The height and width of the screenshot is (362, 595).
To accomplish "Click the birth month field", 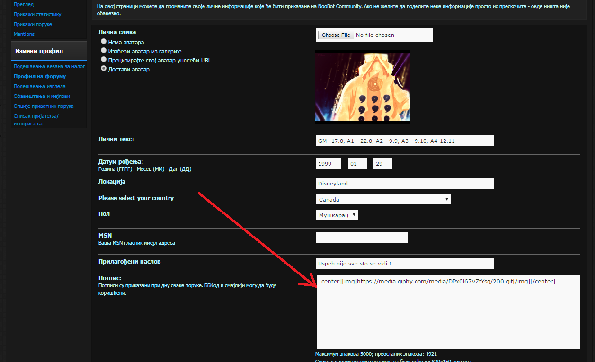I will (x=357, y=164).
